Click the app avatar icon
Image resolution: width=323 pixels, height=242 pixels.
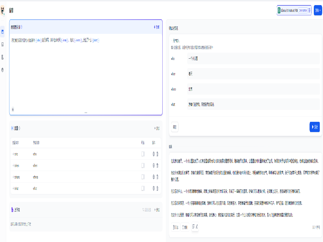[x=3, y=11]
